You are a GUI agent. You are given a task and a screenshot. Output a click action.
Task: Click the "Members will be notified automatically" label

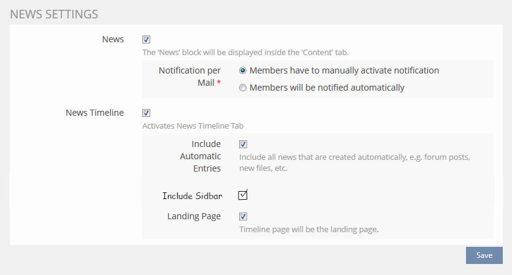tap(327, 88)
